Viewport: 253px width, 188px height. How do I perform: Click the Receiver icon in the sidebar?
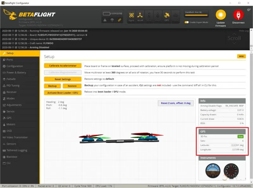pos(4,92)
